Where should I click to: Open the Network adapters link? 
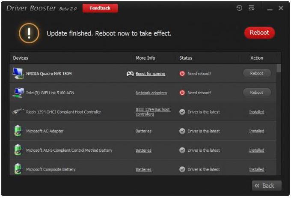point(151,93)
